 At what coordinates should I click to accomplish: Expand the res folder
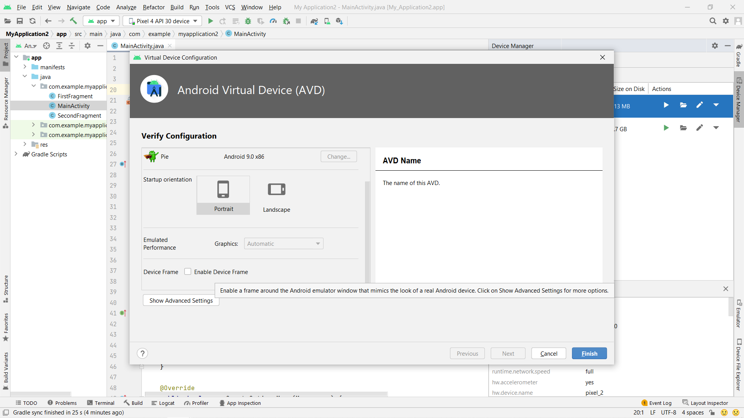coord(25,144)
